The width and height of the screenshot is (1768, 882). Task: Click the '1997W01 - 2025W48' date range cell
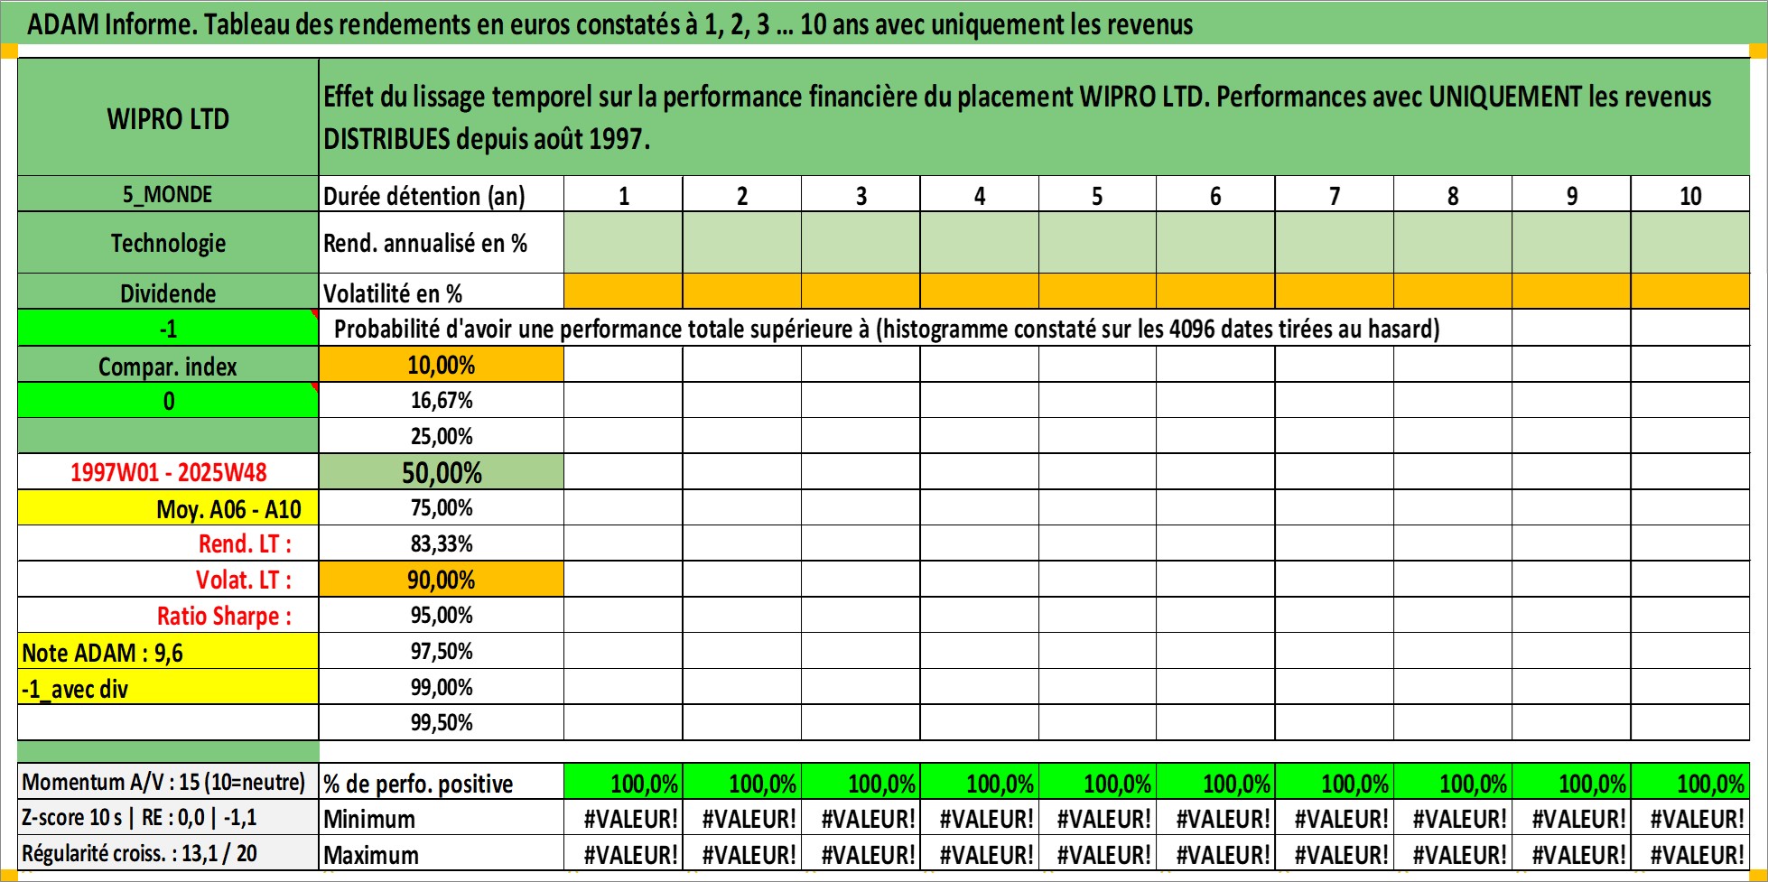[168, 472]
